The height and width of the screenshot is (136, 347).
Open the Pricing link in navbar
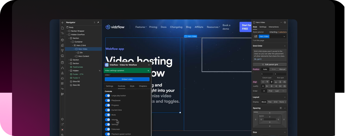(x=153, y=27)
